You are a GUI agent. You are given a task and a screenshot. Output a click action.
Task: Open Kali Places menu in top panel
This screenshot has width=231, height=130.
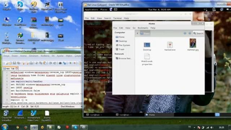click(104, 10)
